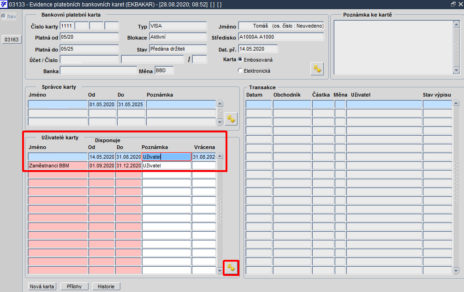Toggle the Nav radio button

click(4, 16)
